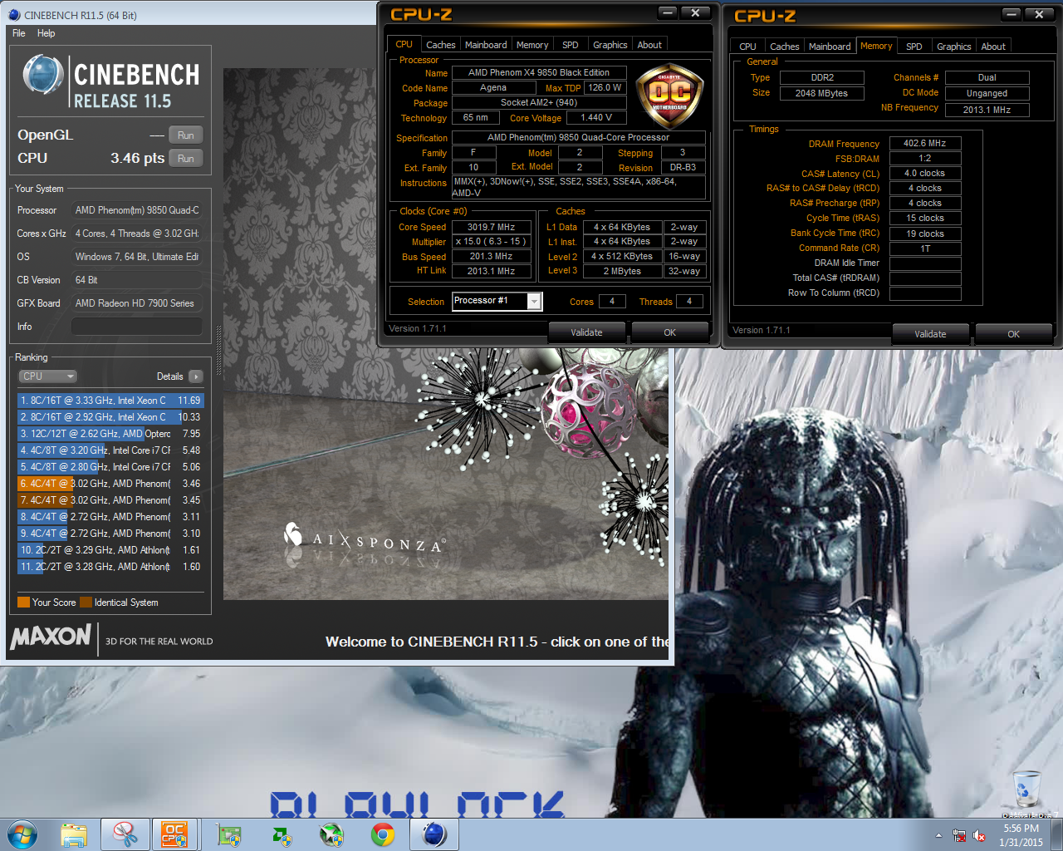Select ranking row 3 AMD Opteron 7.95
1063x851 pixels.
(x=110, y=434)
